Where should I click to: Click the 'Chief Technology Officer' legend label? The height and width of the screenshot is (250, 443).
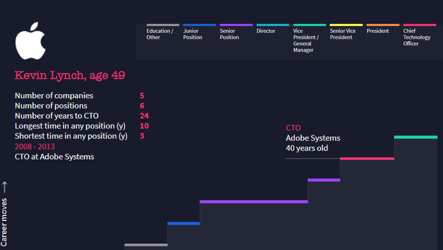click(x=417, y=37)
